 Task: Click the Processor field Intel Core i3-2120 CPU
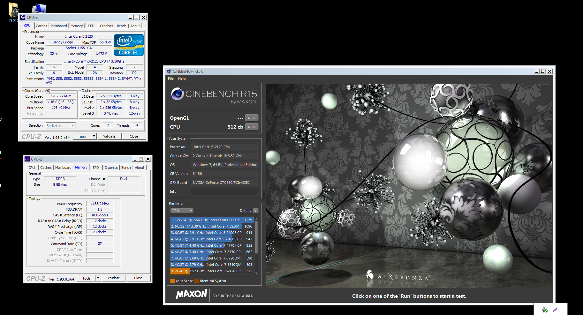[225, 147]
